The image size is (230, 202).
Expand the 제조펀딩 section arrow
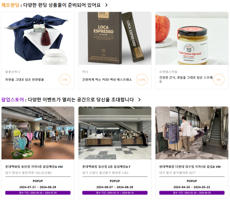coord(107,5)
